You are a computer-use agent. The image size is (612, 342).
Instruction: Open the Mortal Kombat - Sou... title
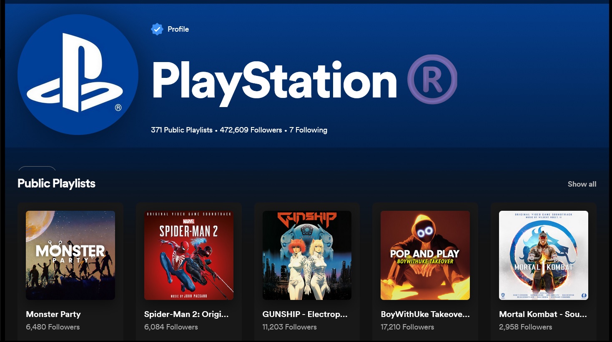(x=543, y=315)
